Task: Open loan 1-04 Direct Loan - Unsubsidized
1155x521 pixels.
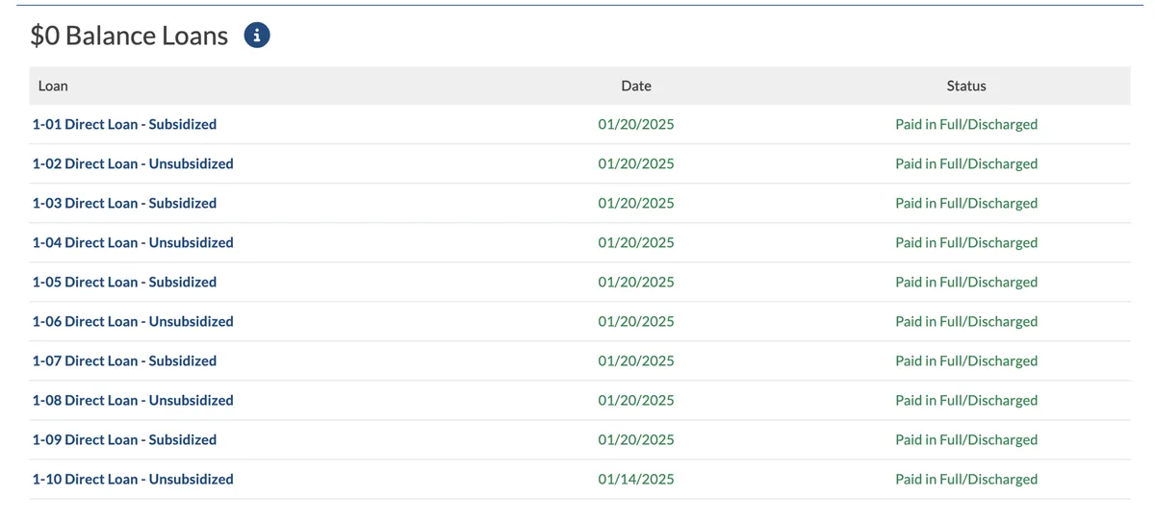Action: (x=133, y=242)
